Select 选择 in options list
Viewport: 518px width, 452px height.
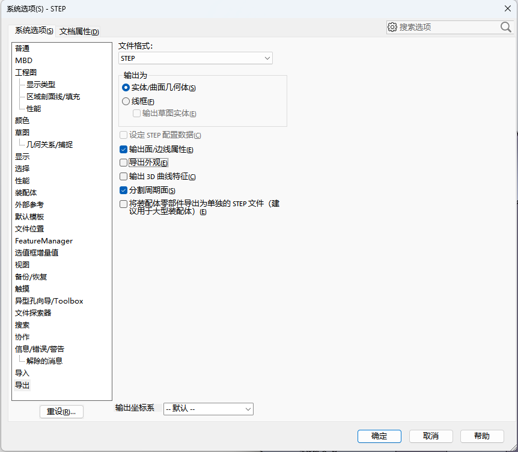[x=22, y=168]
